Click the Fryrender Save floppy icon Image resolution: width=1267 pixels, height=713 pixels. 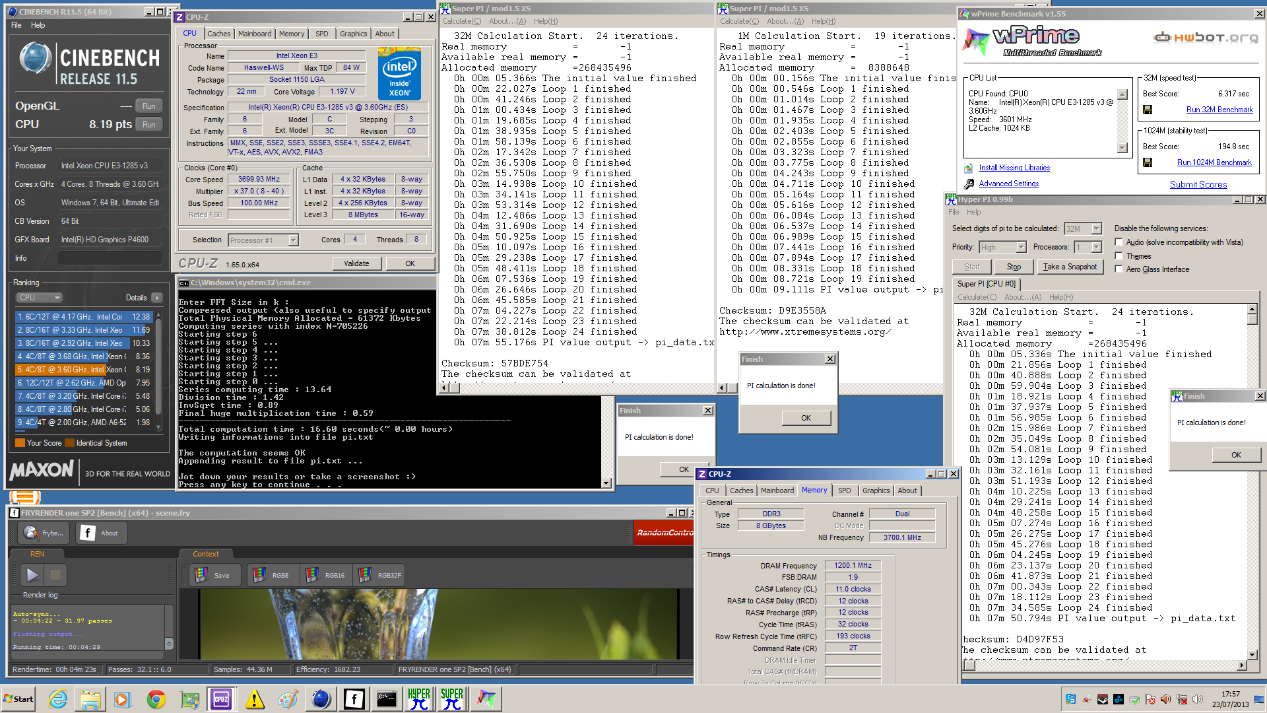(201, 575)
